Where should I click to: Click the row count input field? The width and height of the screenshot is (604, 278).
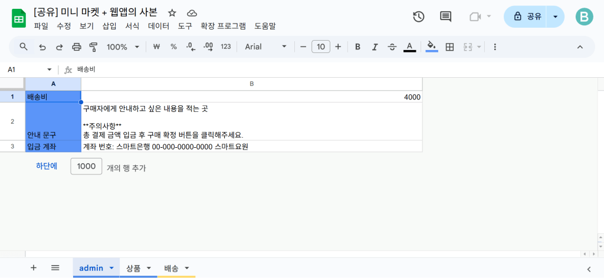point(86,167)
